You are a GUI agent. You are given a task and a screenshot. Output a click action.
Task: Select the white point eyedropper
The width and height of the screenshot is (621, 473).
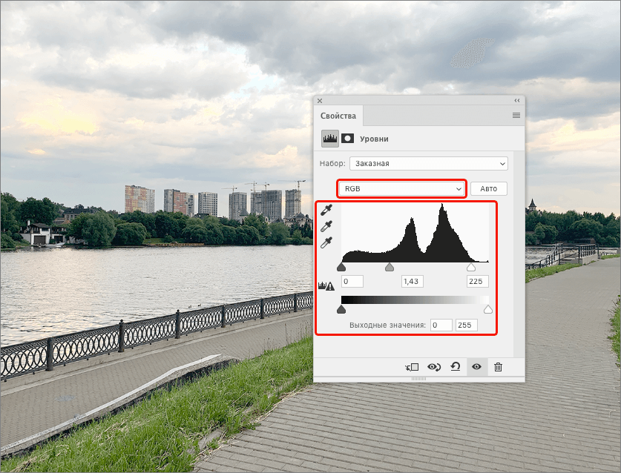coord(326,242)
